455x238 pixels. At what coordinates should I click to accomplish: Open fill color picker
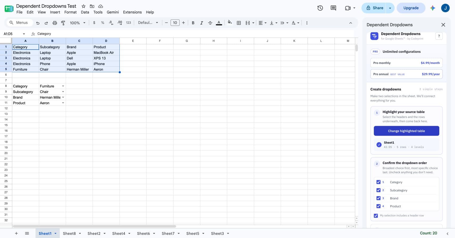click(x=230, y=23)
